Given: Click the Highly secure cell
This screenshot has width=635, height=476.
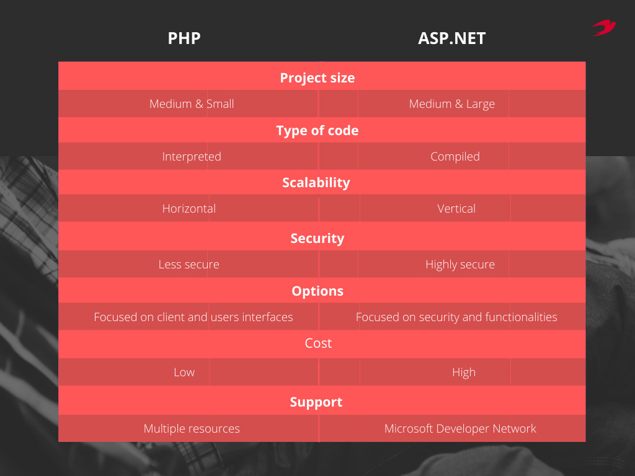Looking at the screenshot, I should [460, 265].
